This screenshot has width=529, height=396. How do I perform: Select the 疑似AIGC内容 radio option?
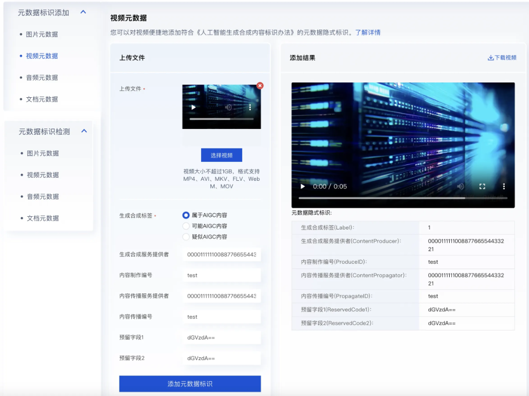click(x=186, y=237)
